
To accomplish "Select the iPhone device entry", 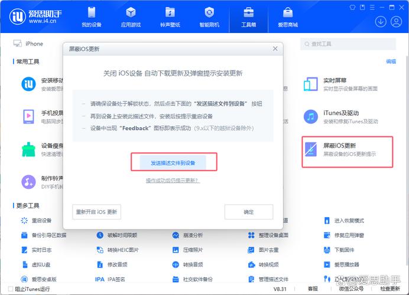I will click(28, 44).
